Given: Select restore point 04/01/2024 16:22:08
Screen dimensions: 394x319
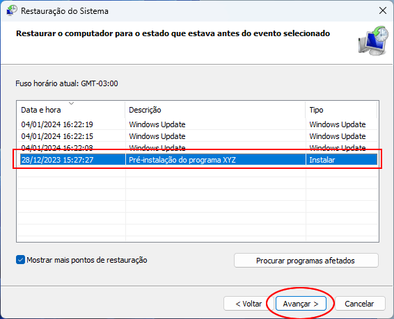Looking at the screenshot, I should coord(198,148).
